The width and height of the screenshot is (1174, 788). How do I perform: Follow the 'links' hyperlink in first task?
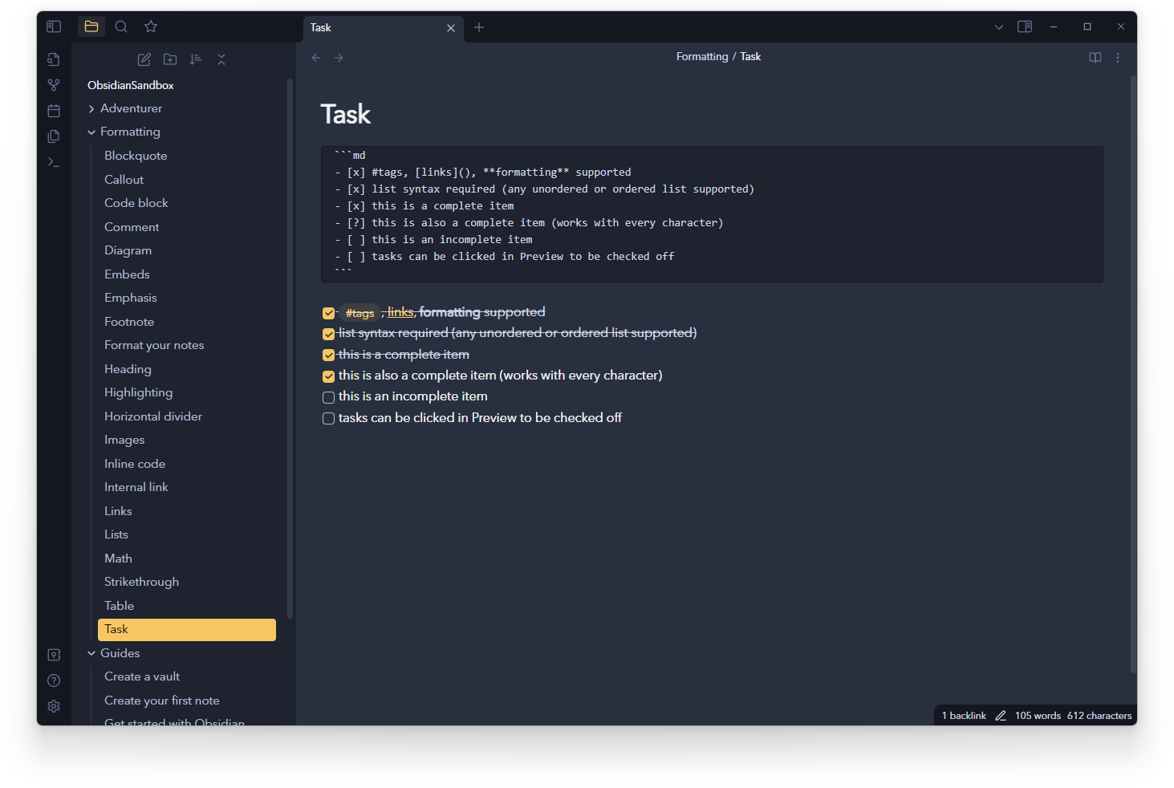[400, 311]
